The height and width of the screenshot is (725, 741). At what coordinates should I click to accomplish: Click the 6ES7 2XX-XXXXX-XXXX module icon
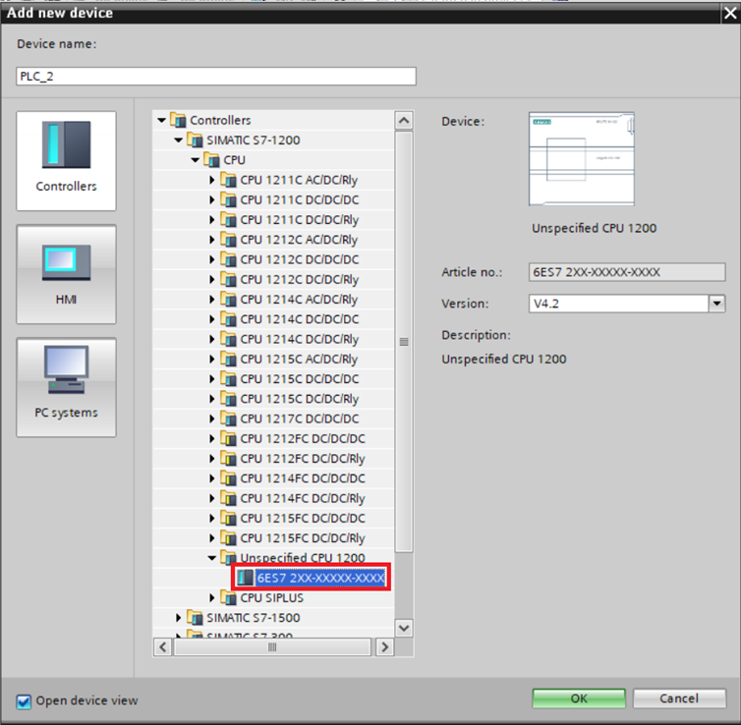pyautogui.click(x=246, y=578)
